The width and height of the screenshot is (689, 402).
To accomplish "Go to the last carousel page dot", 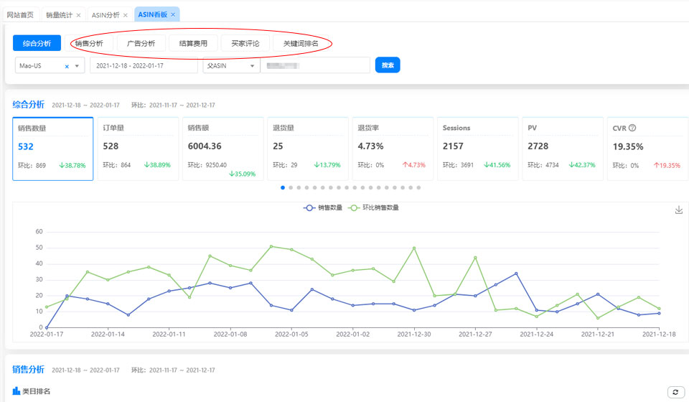I will coord(418,187).
